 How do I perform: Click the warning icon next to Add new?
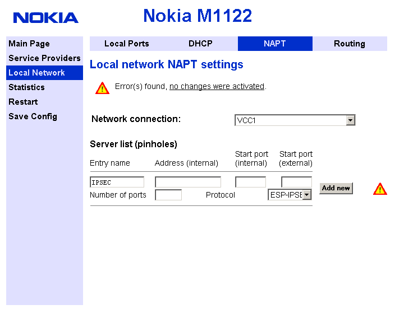pos(380,189)
